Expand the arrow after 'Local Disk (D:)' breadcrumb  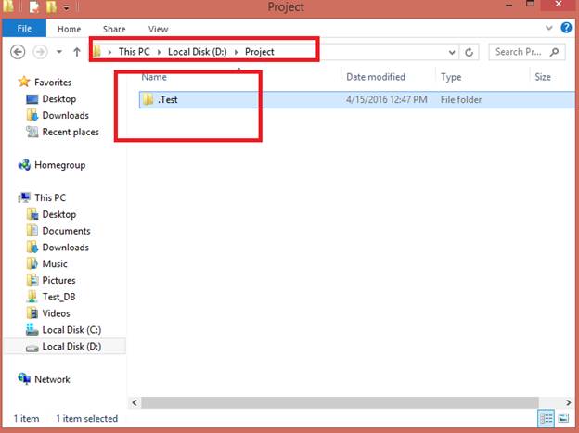pyautogui.click(x=236, y=52)
